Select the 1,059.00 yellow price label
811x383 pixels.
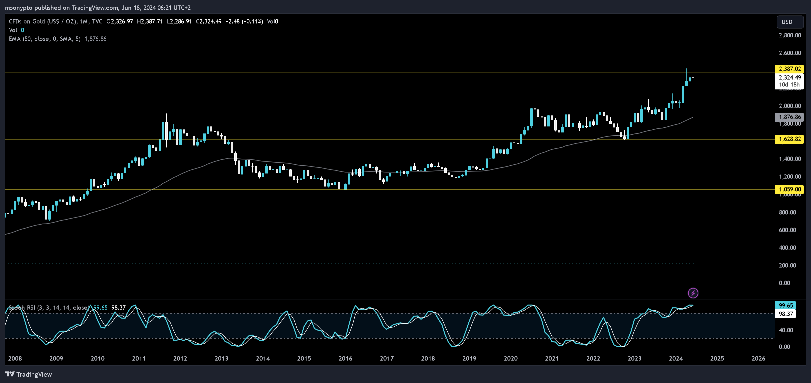click(x=789, y=189)
